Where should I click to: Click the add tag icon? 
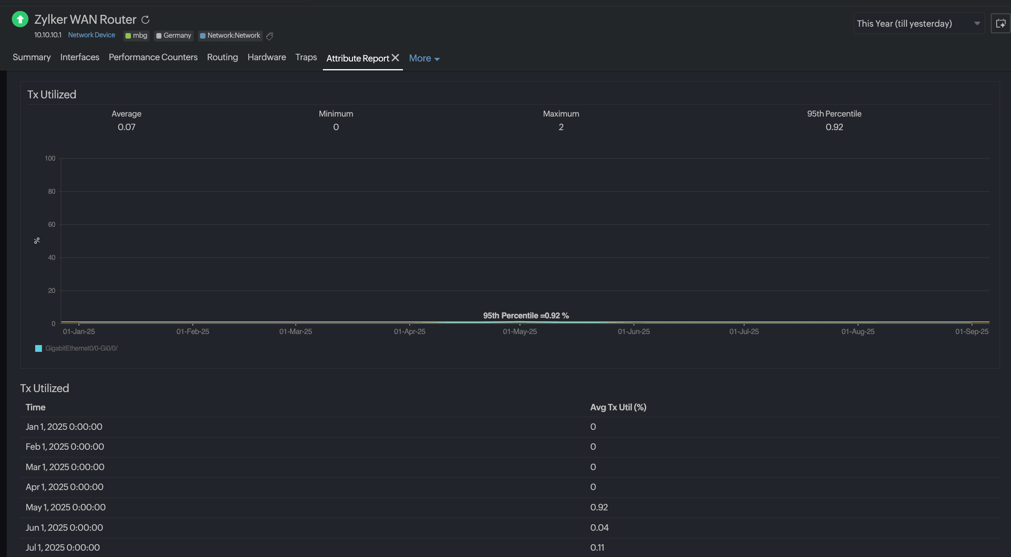(x=269, y=36)
